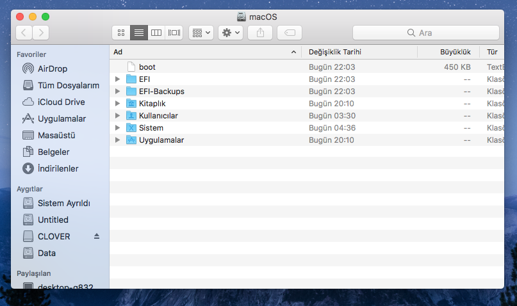The image size is (517, 306).
Task: Open İndirilenler in the sidebar
Action: coord(58,168)
